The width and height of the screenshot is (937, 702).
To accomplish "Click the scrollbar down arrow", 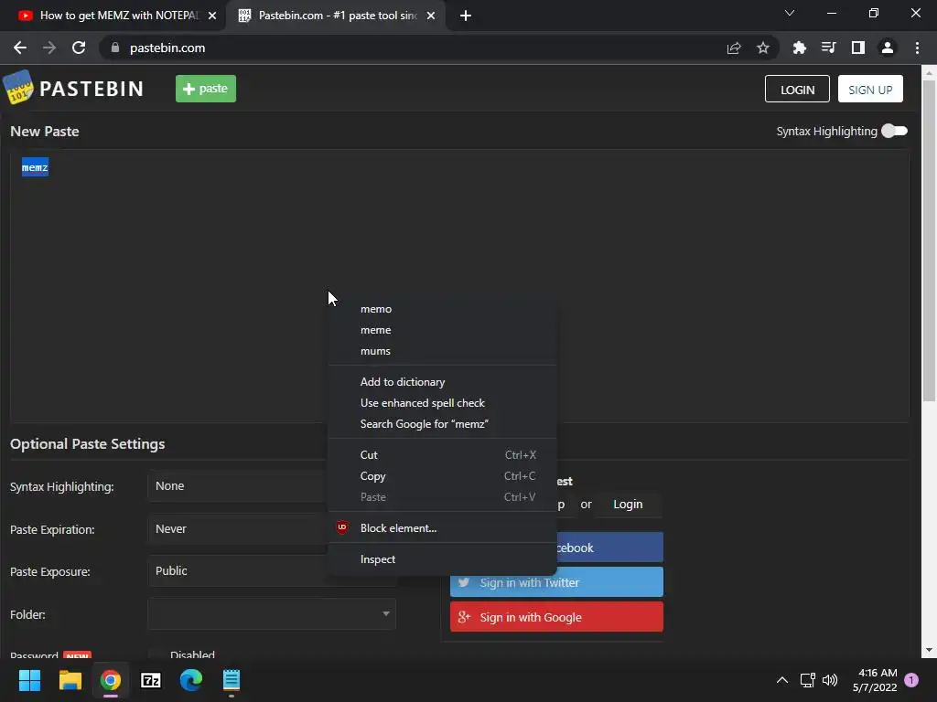I will tap(929, 650).
